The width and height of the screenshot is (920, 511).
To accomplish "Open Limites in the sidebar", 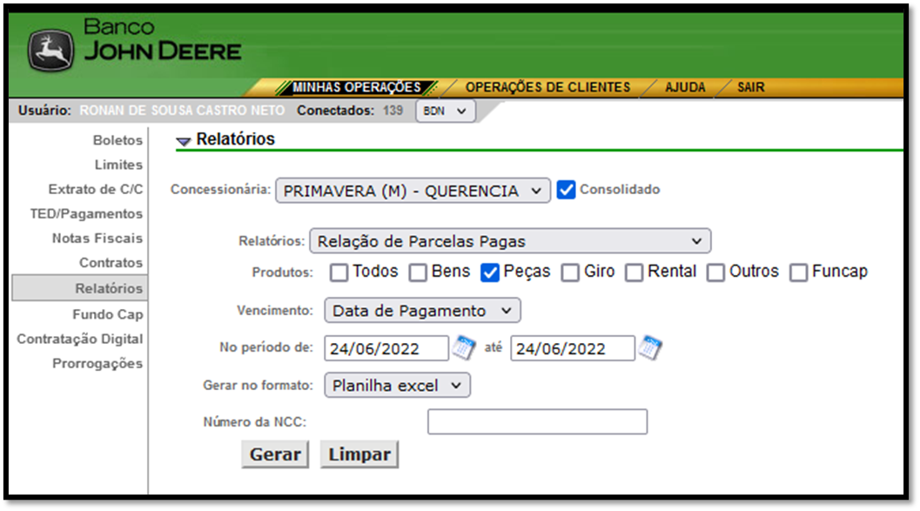I will click(119, 165).
